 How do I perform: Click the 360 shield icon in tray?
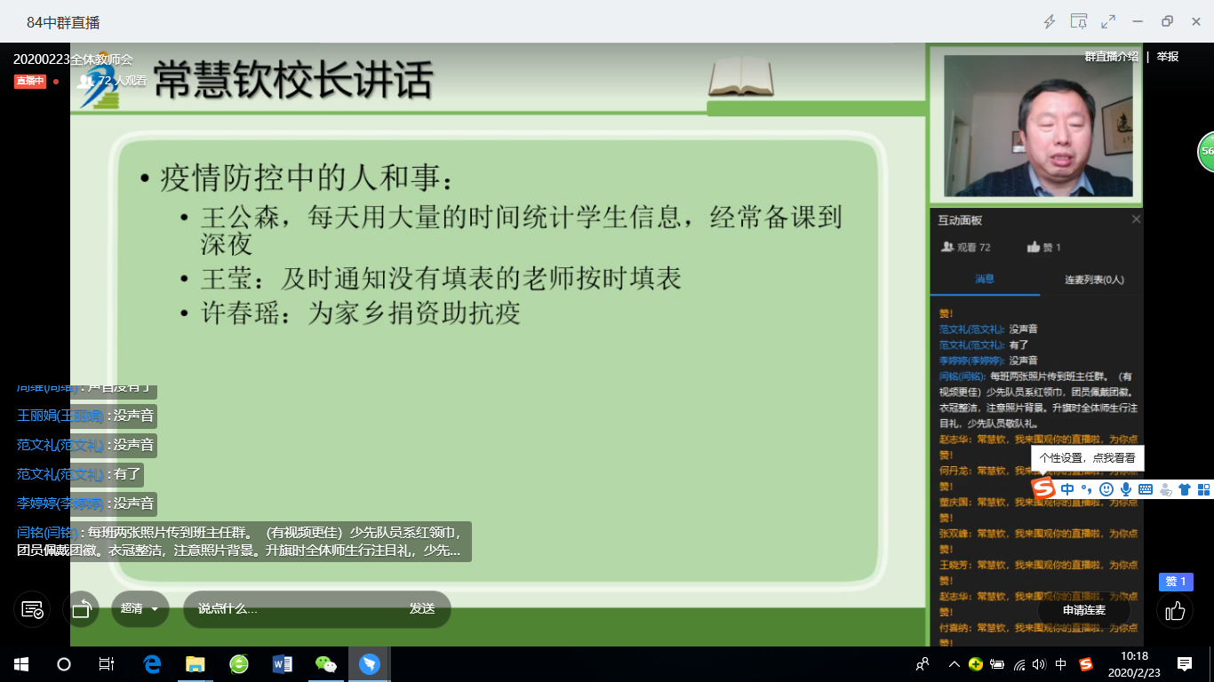(976, 664)
